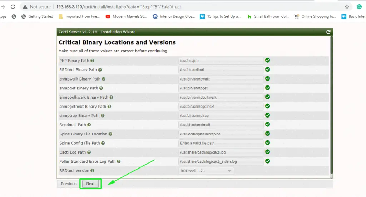Click the empty Spine Config File Path field
Viewport: 366px width, 197px height.
pos(221,143)
